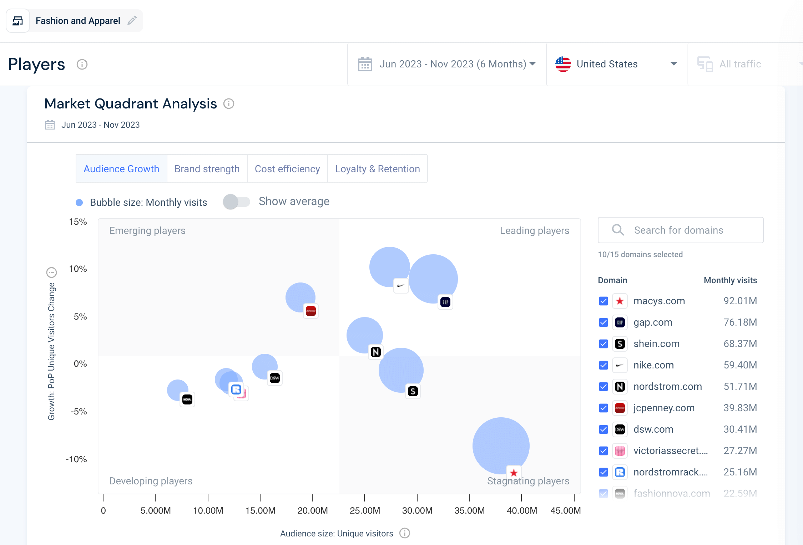
Task: Click the JCPenney logo bubble on chart
Action: (x=311, y=311)
